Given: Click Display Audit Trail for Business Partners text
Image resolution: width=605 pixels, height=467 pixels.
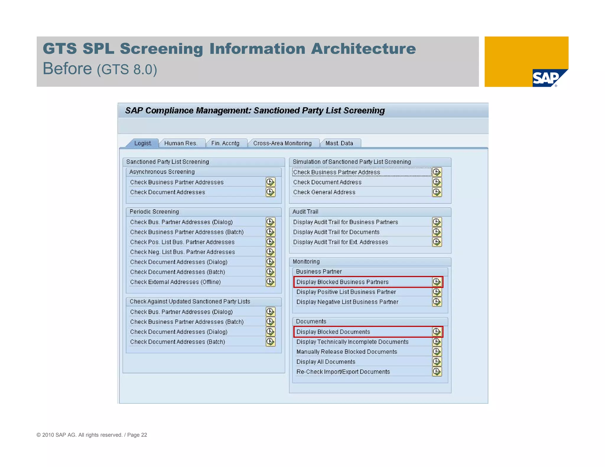Looking at the screenshot, I should click(x=345, y=222).
